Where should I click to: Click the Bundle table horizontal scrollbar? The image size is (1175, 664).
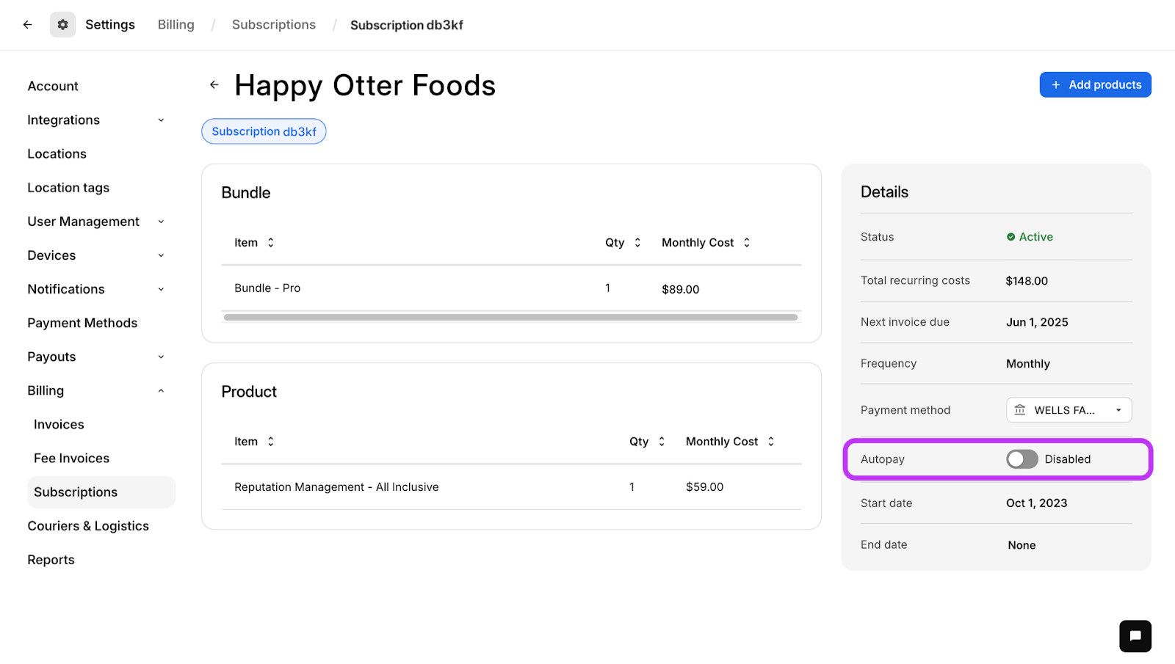510,318
